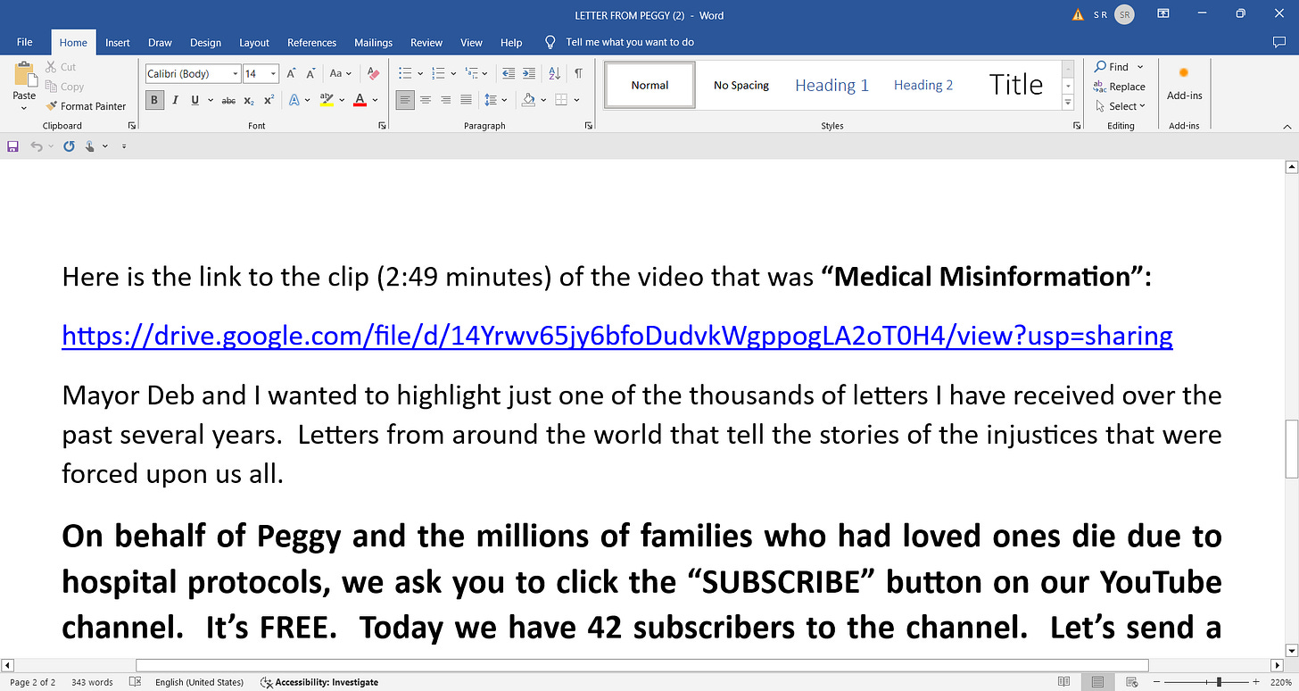Toggle Italic formatting
The width and height of the screenshot is (1299, 691).
click(x=176, y=100)
